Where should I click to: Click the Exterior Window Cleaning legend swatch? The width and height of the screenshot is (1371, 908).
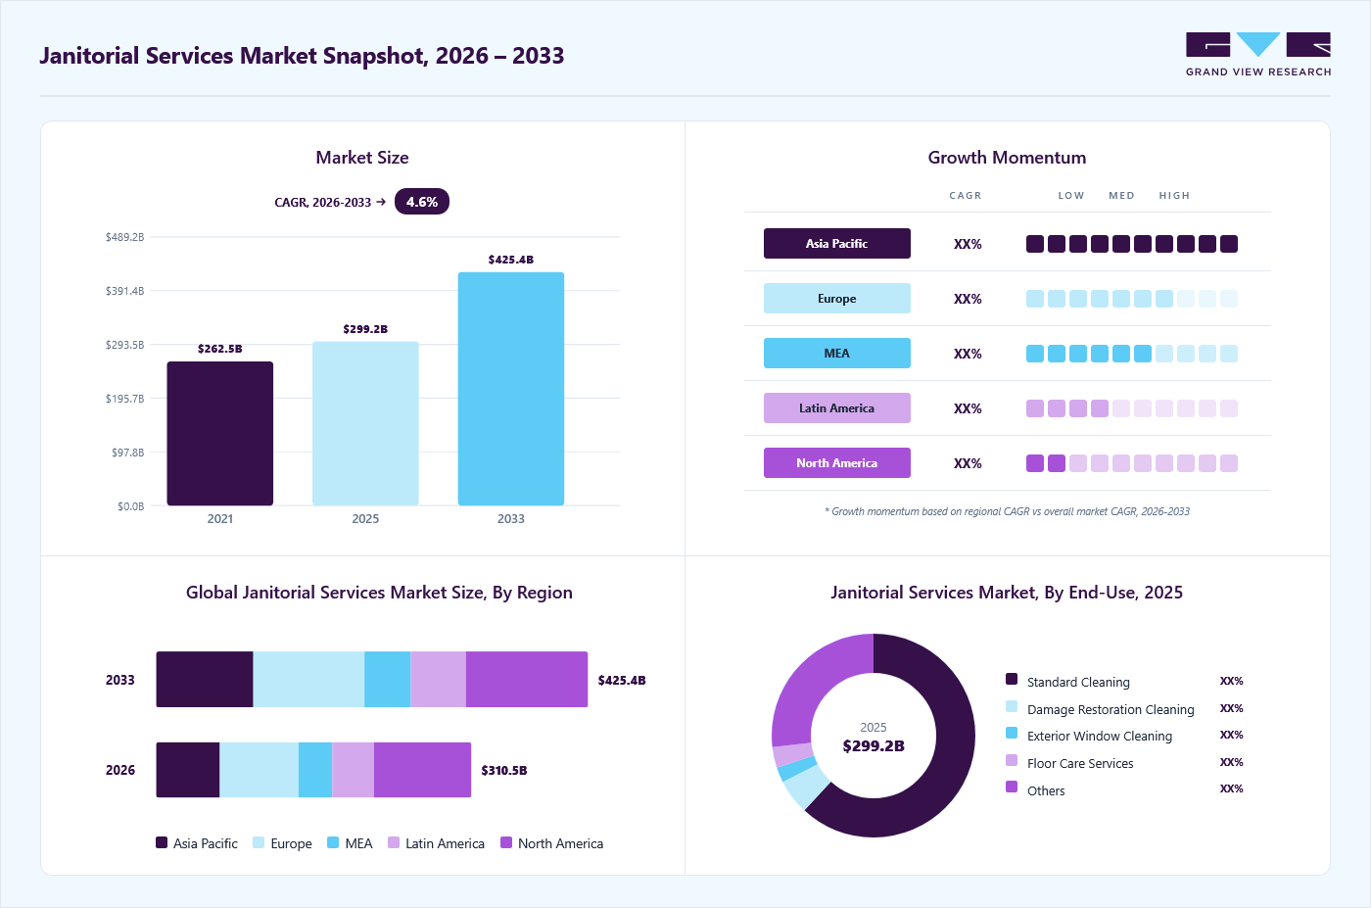point(1012,733)
